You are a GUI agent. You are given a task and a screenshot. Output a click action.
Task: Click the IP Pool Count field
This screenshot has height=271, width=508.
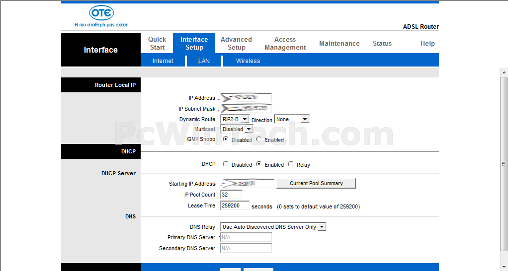pyautogui.click(x=231, y=195)
